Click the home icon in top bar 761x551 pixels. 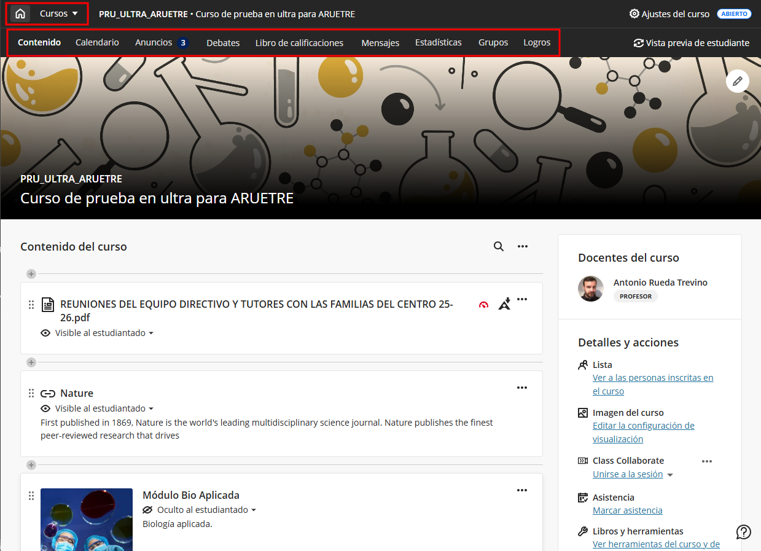[x=20, y=14]
